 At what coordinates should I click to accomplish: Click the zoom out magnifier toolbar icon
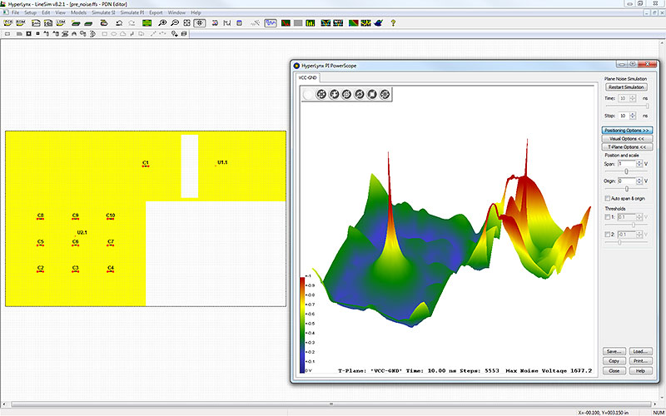tap(173, 23)
